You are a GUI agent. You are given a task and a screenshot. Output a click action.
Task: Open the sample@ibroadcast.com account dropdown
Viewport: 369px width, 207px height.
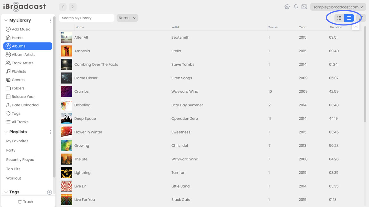point(338,7)
